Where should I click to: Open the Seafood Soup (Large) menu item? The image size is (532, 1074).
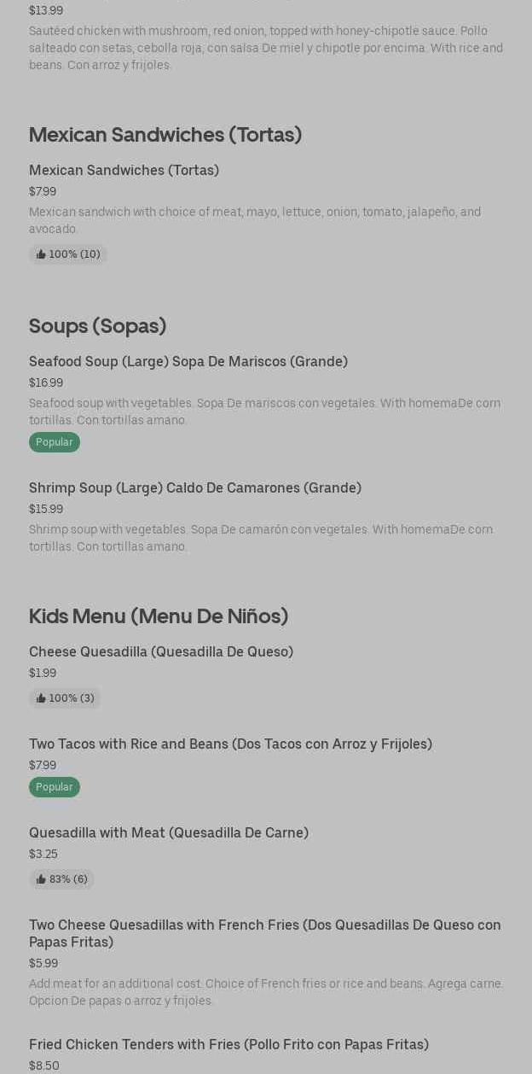point(188,362)
